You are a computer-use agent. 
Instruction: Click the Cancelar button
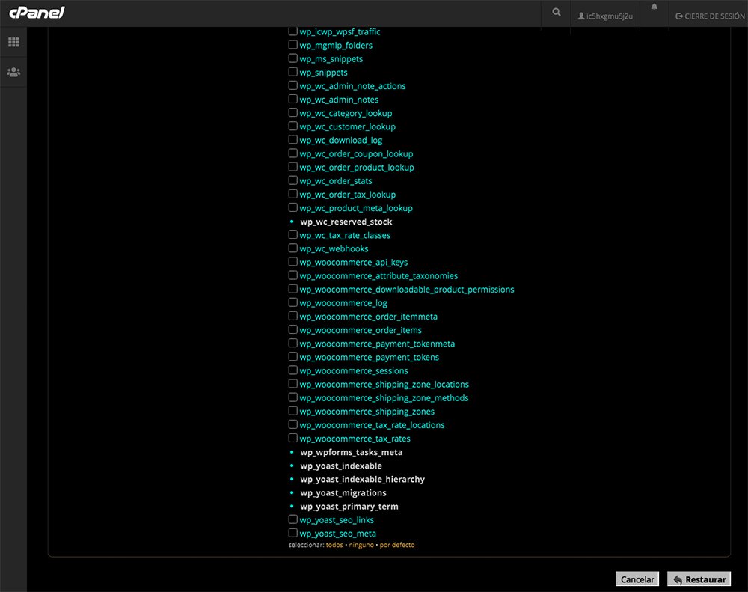[637, 579]
